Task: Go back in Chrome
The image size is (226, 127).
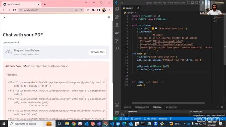Action: (4, 10)
